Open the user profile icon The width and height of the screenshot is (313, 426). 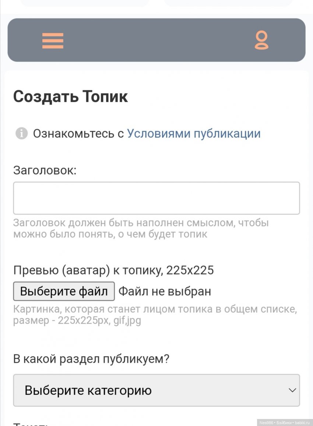pyautogui.click(x=261, y=40)
